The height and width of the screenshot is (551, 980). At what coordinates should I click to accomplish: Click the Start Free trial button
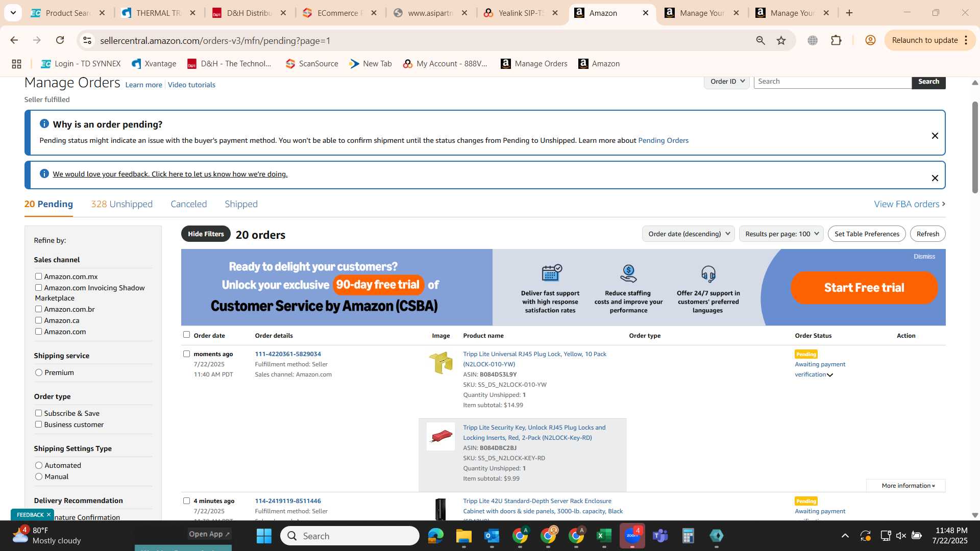[864, 288]
